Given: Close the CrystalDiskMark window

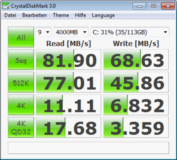Looking at the screenshot, I should (x=168, y=6).
